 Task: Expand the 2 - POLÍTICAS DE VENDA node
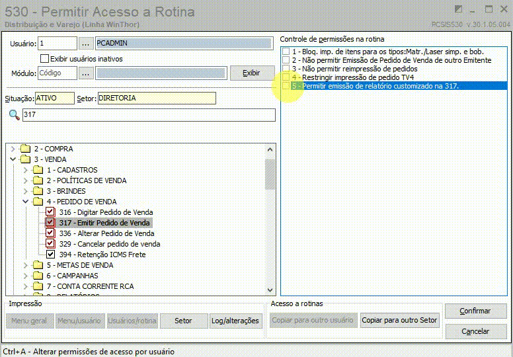(26, 180)
